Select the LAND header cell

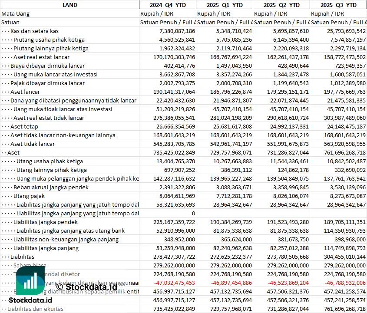click(x=69, y=5)
